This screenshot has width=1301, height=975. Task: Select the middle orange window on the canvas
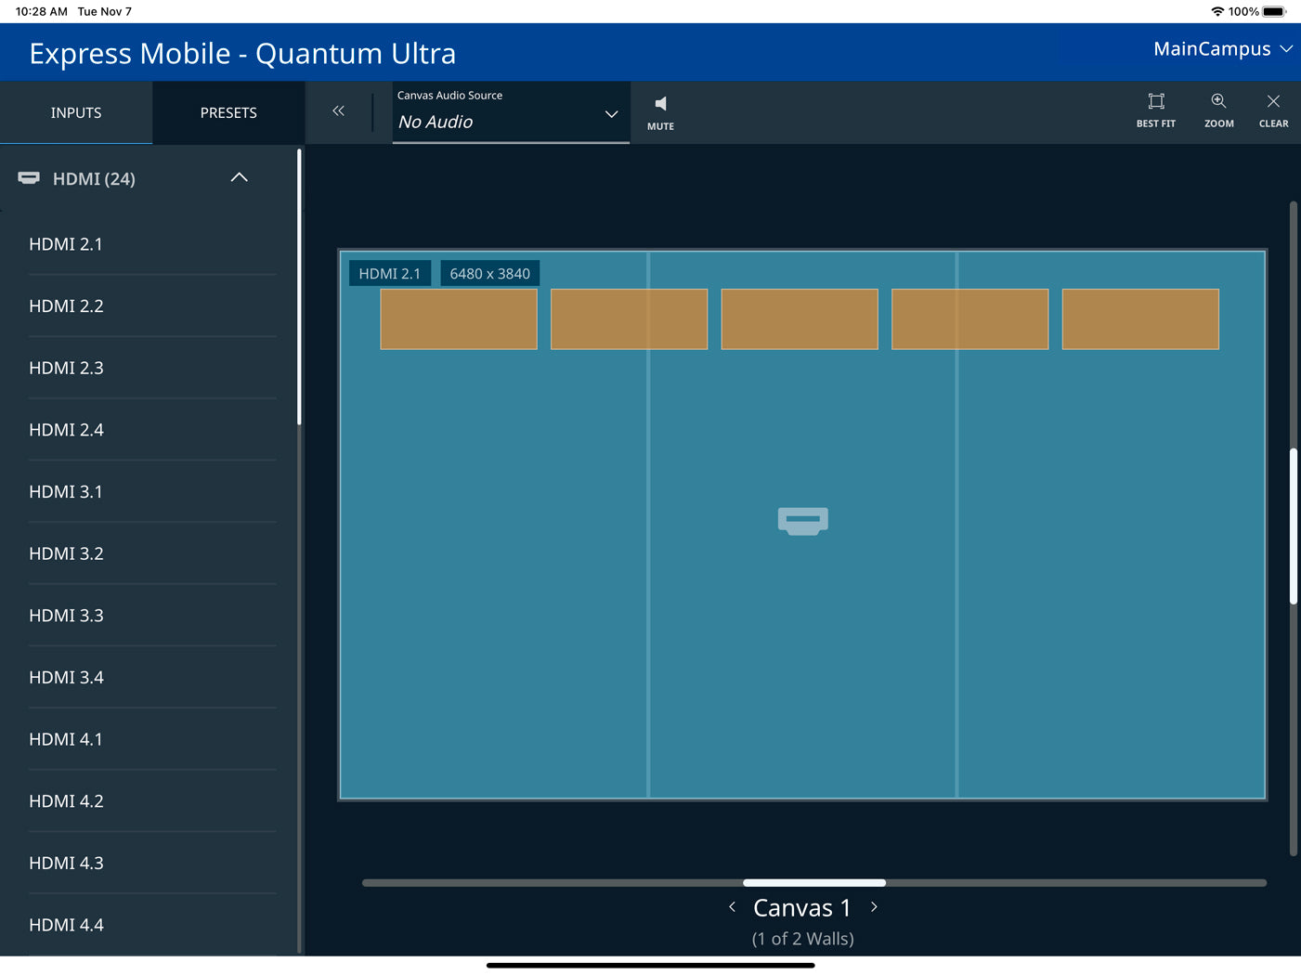point(800,319)
